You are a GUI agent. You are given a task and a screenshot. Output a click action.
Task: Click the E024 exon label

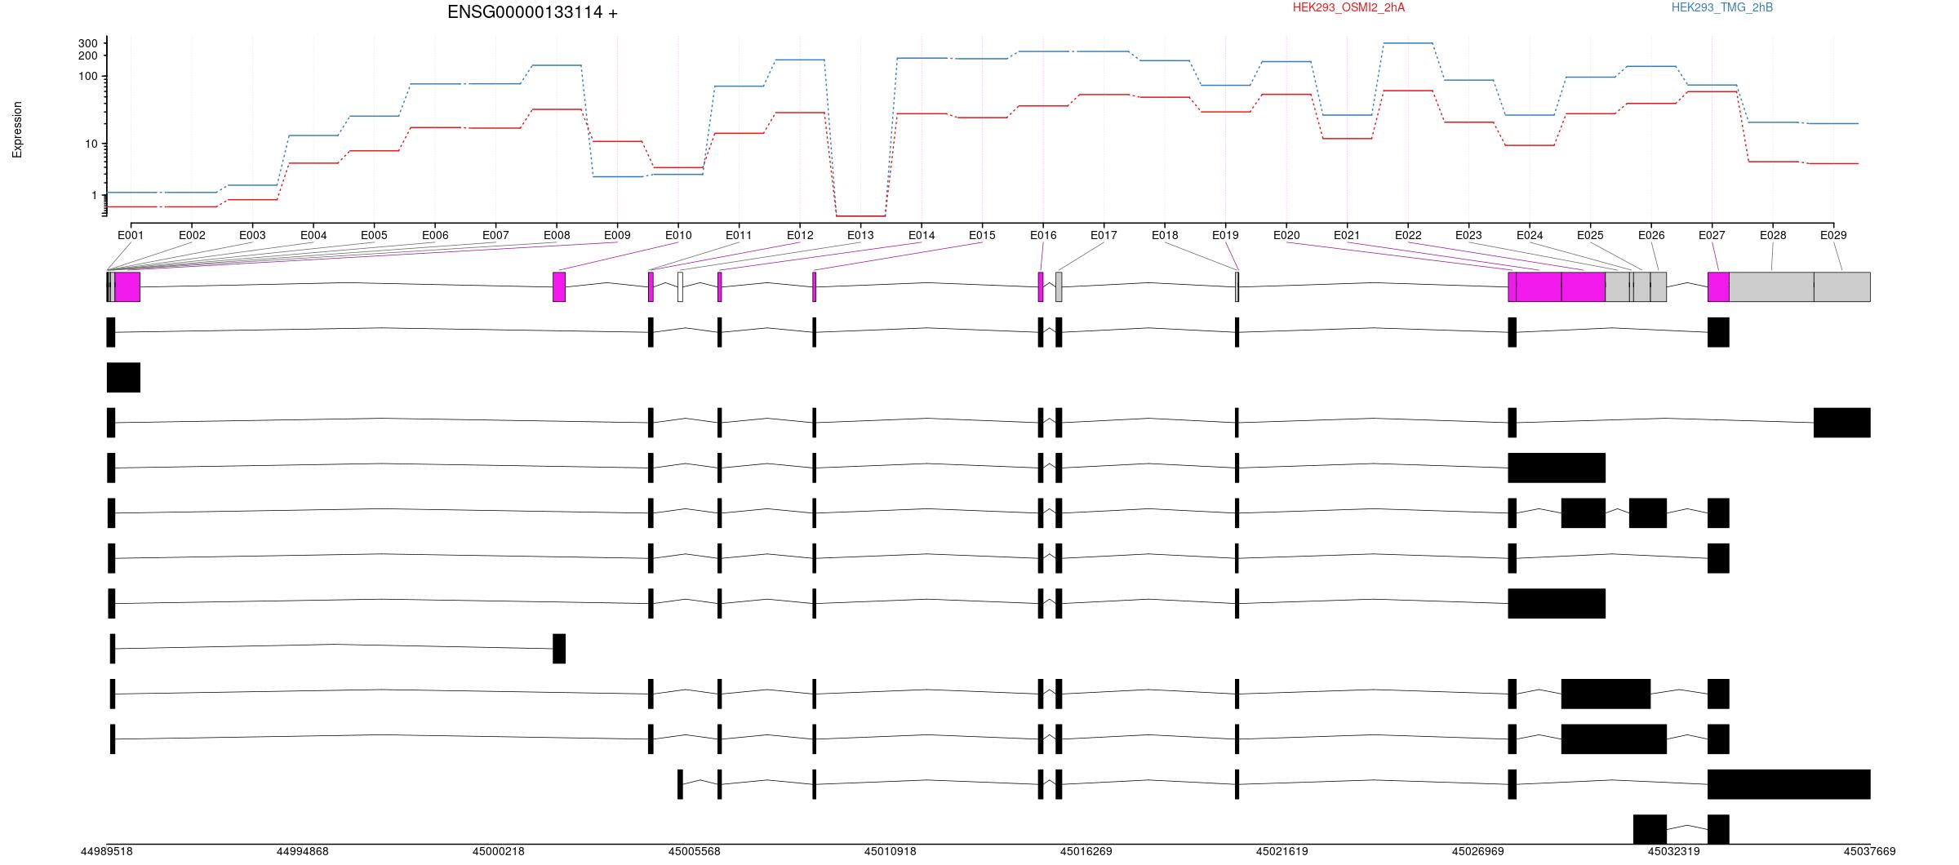point(1530,235)
